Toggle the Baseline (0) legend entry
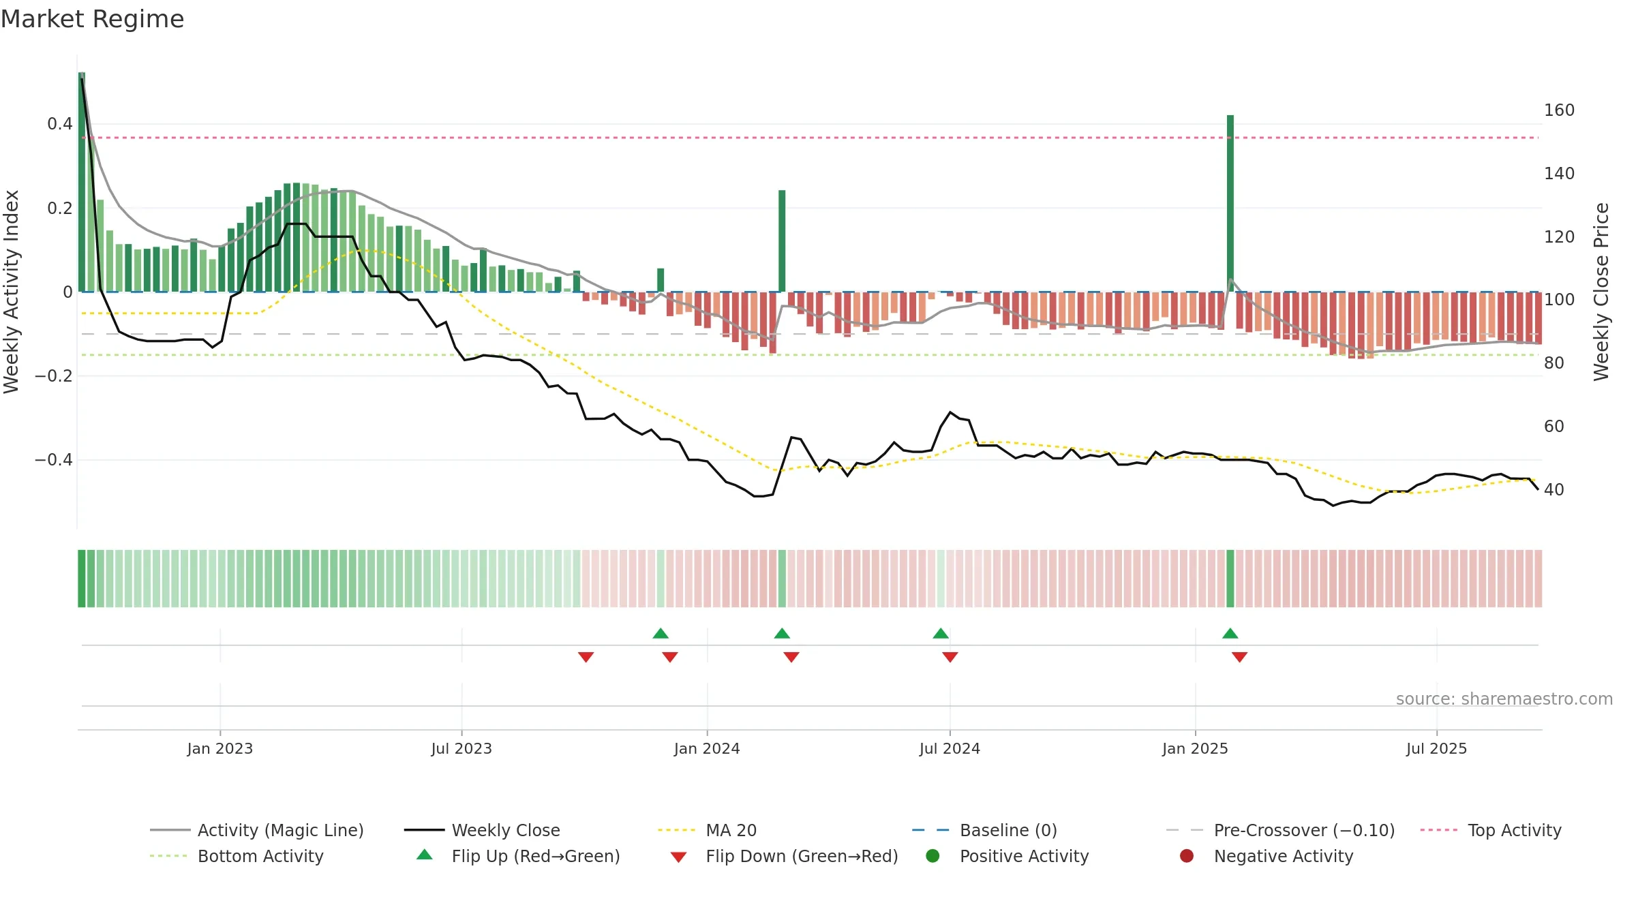The width and height of the screenshot is (1636, 920). point(984,830)
